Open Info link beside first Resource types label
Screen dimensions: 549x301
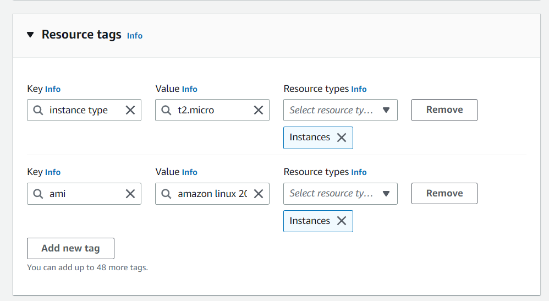click(359, 89)
